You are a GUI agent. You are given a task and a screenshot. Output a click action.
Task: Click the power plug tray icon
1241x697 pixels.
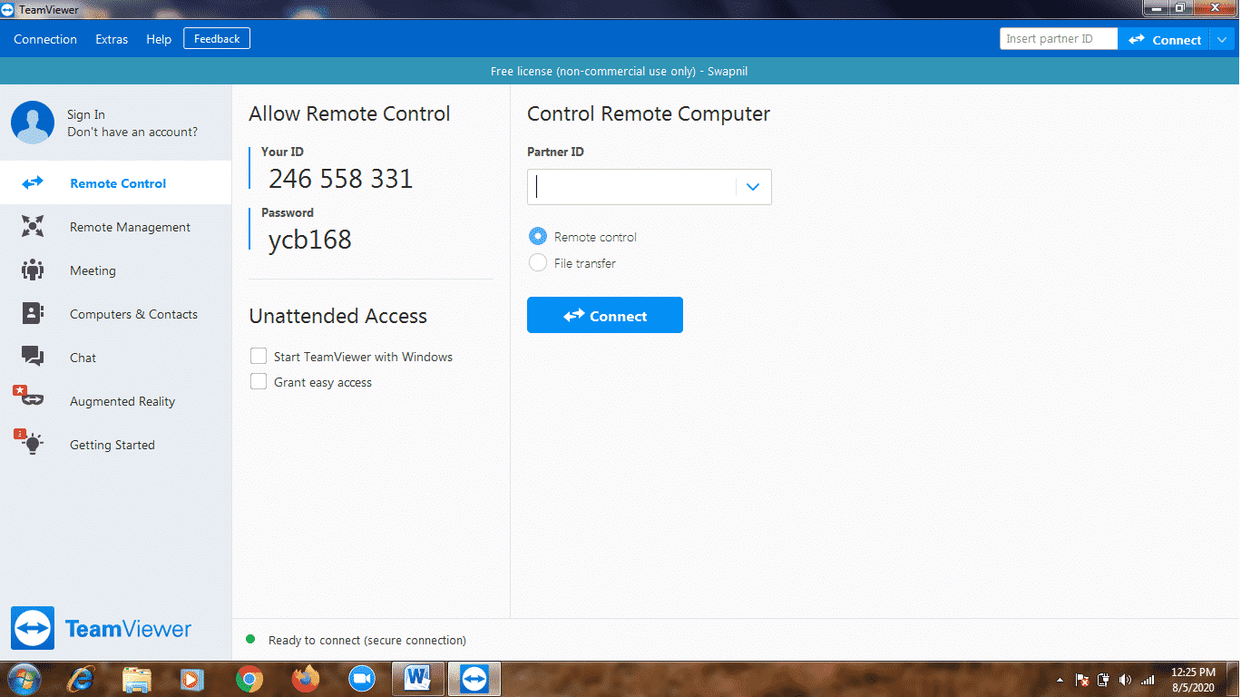tap(1104, 680)
